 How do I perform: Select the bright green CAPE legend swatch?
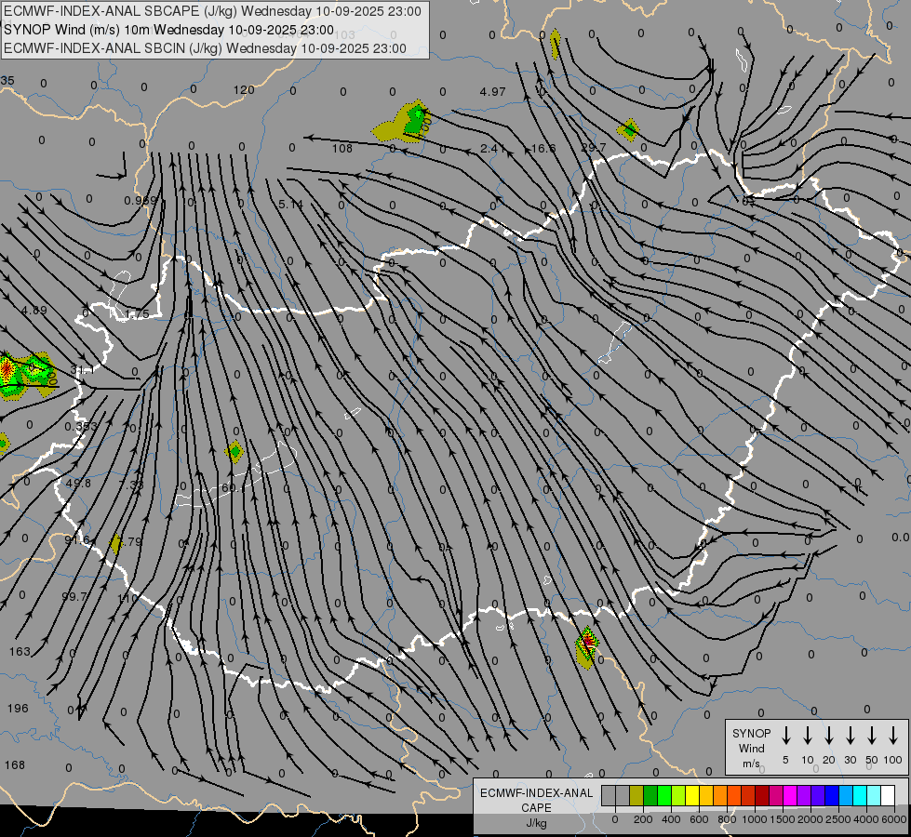pos(664,795)
